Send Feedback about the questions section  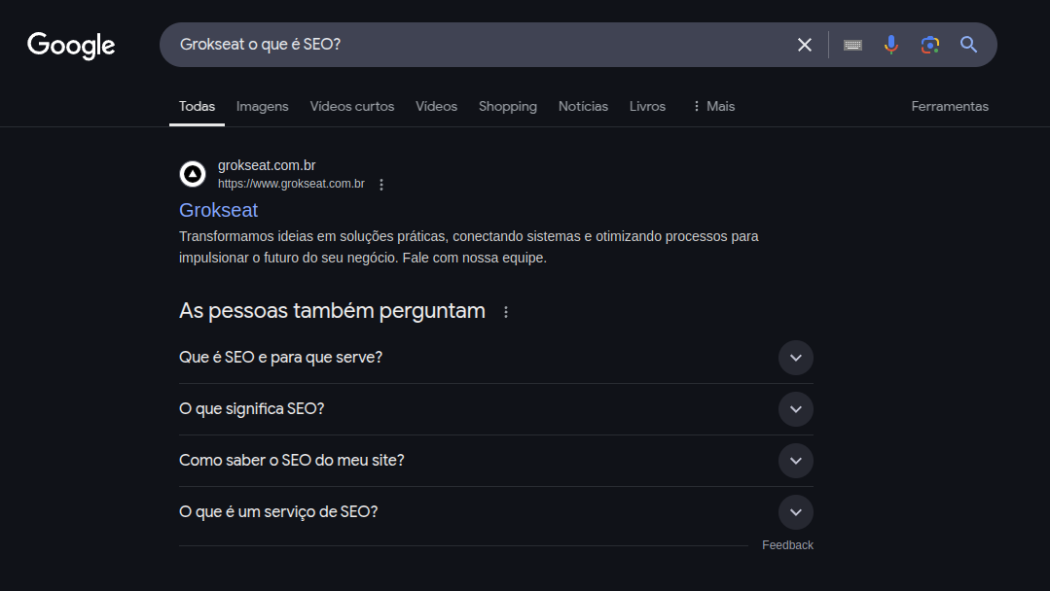click(787, 544)
